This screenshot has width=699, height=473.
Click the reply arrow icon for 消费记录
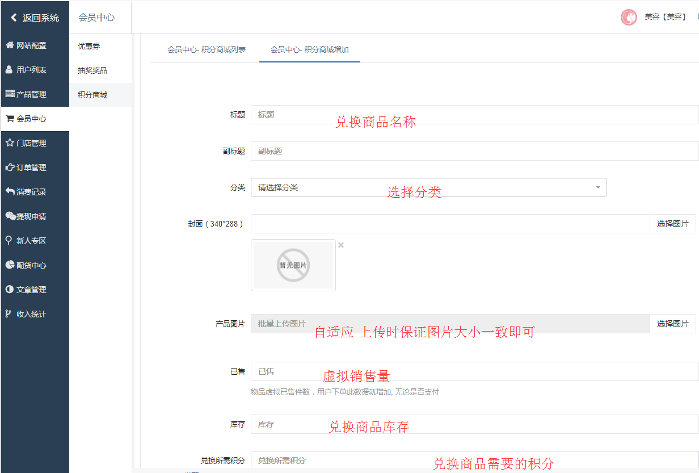[10, 192]
